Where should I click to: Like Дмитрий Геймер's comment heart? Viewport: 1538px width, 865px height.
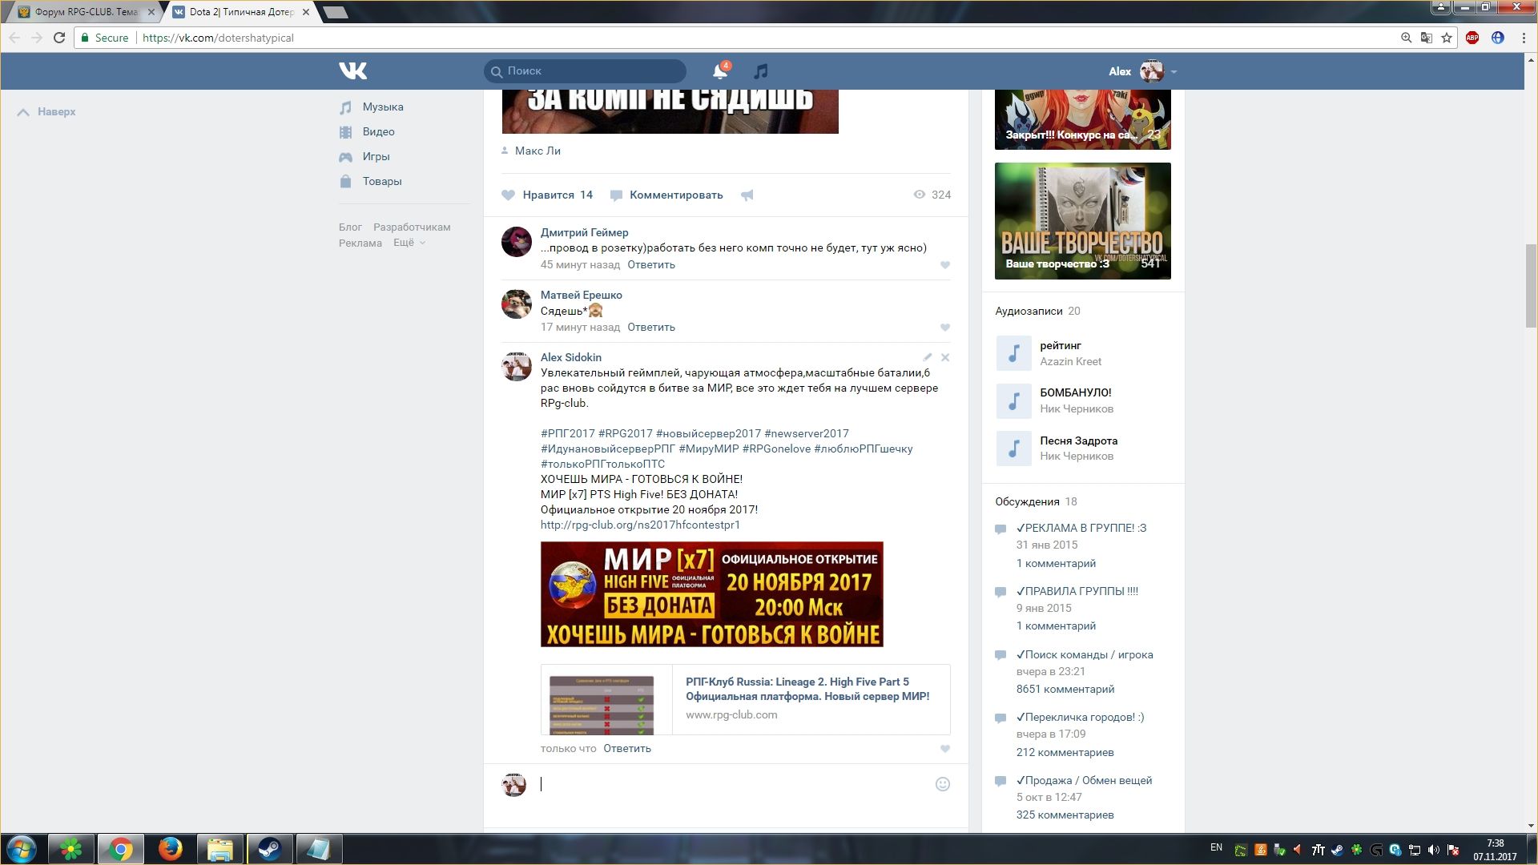[945, 265]
